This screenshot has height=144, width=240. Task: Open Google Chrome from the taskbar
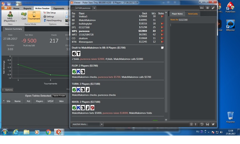(x=48, y=132)
